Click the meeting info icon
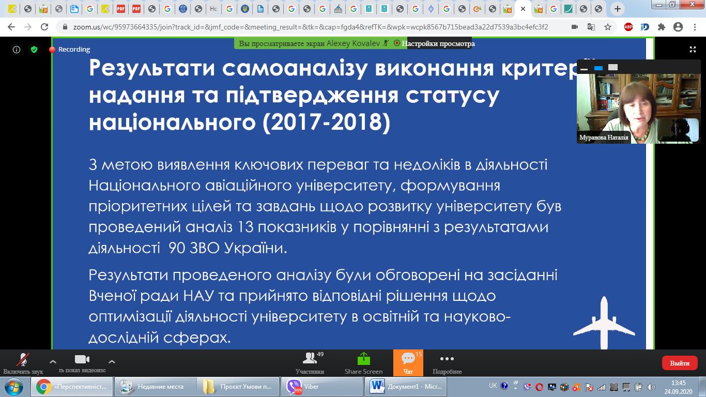706x397 pixels. [17, 50]
